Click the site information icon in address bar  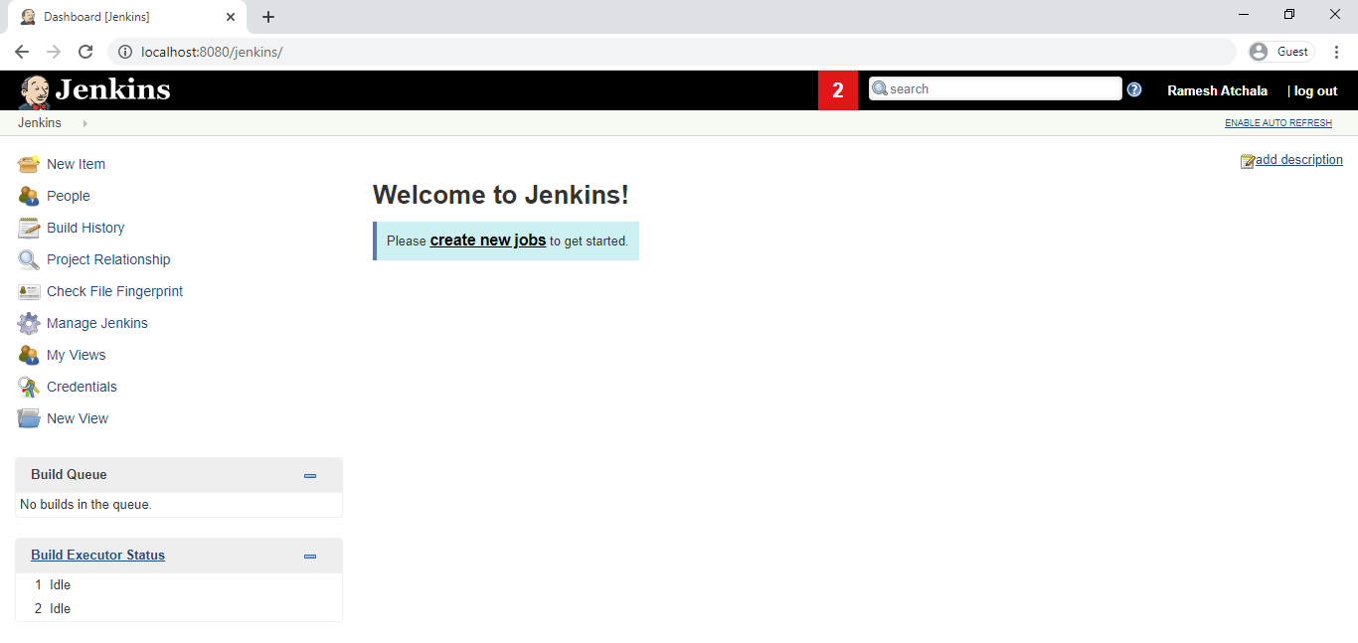click(x=125, y=52)
